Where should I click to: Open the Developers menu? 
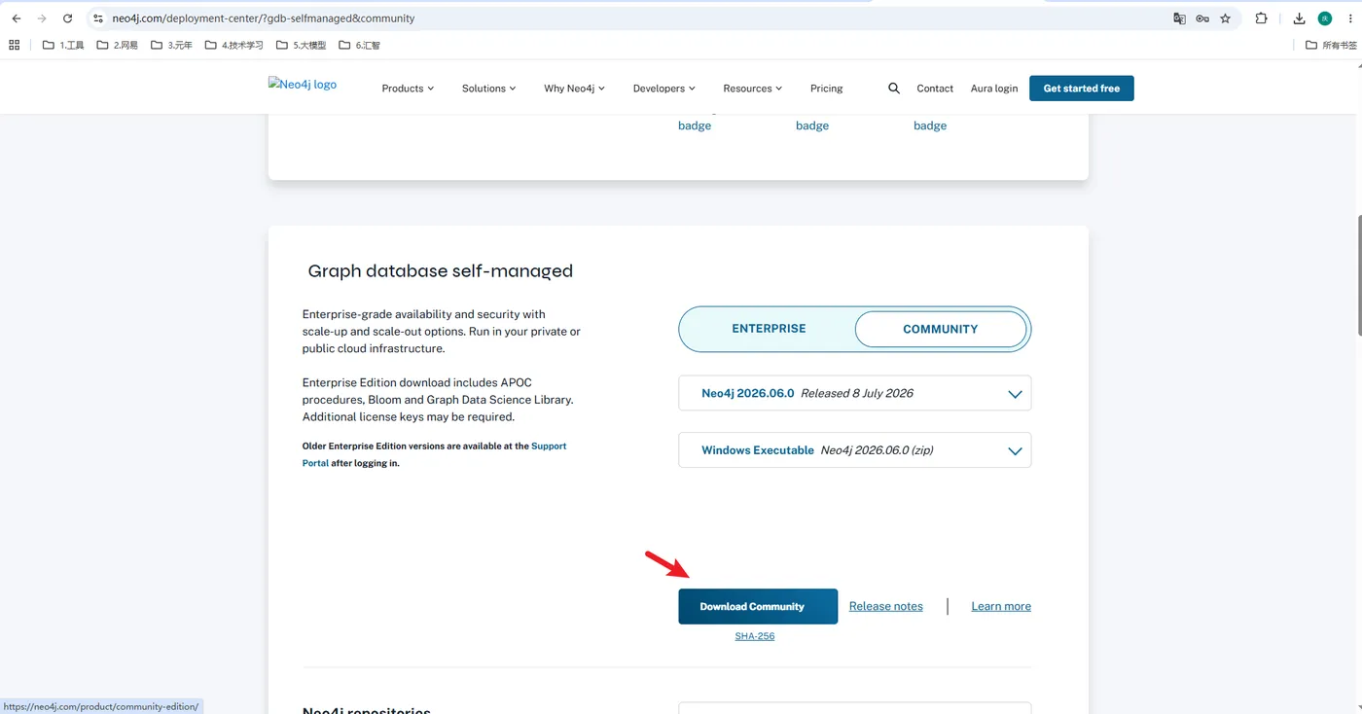tap(664, 89)
